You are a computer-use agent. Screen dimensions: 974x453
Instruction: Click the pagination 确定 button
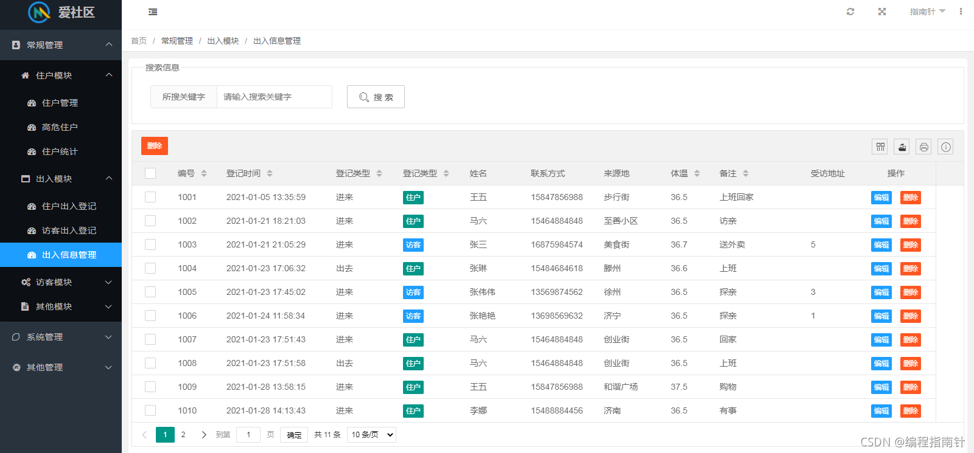click(294, 435)
